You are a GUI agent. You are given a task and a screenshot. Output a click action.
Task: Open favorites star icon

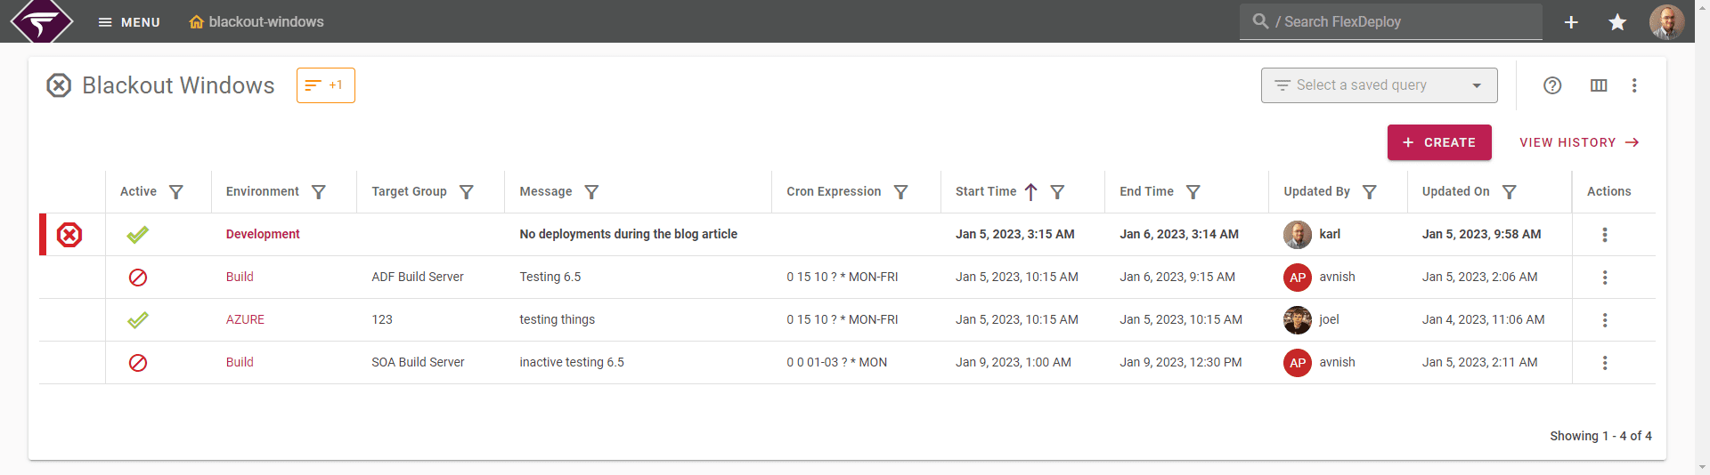[x=1617, y=22]
